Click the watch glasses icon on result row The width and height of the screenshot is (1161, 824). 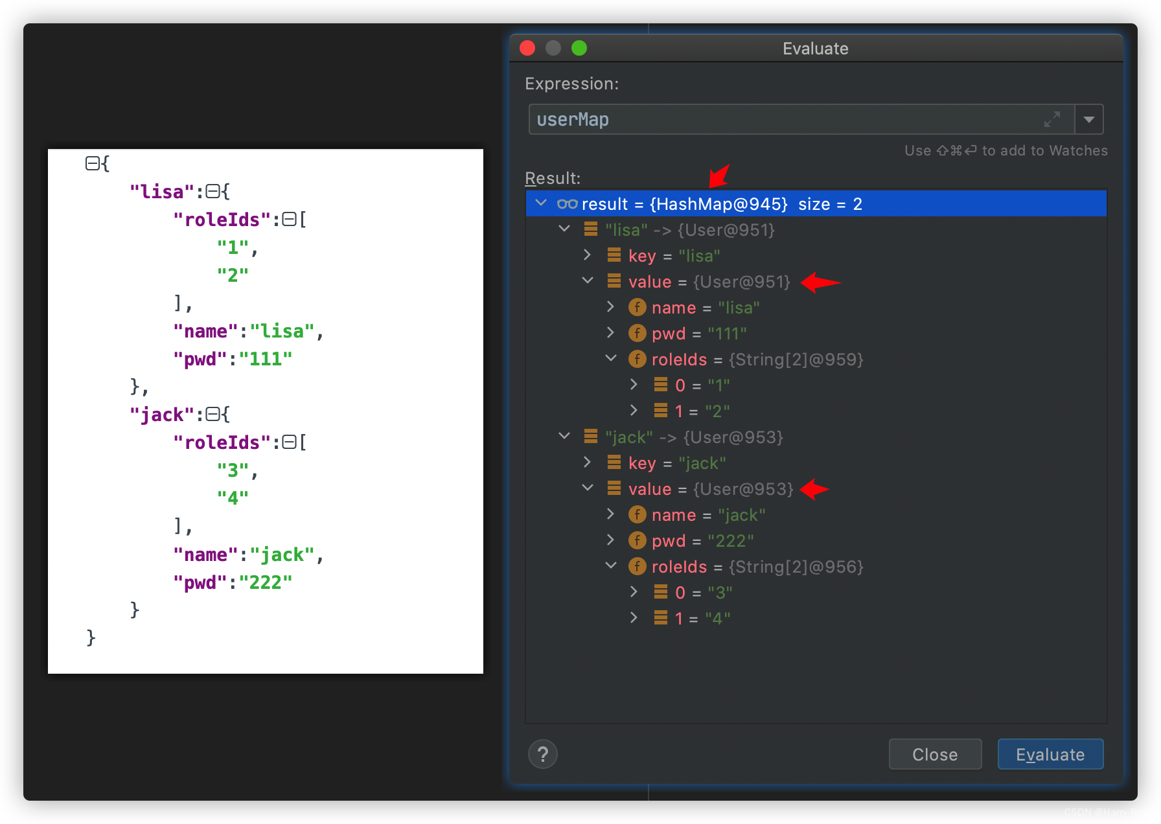tap(567, 204)
